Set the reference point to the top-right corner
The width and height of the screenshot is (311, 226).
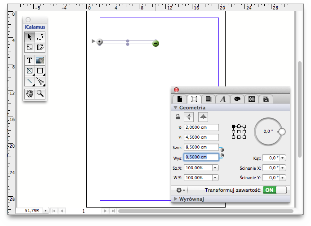click(244, 126)
